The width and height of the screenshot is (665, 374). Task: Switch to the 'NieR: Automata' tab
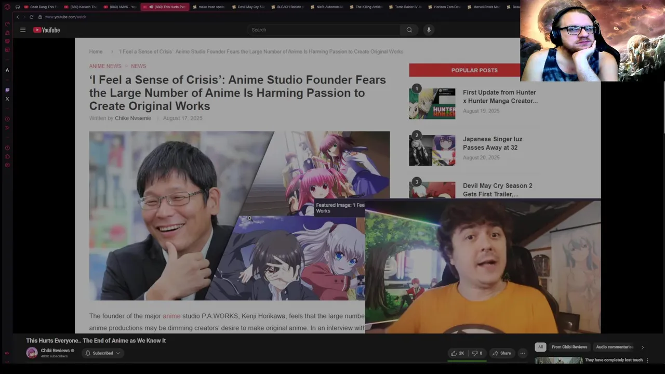tap(327, 7)
